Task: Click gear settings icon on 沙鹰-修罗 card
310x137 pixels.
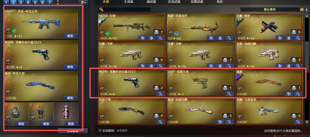Action: coord(289,38)
